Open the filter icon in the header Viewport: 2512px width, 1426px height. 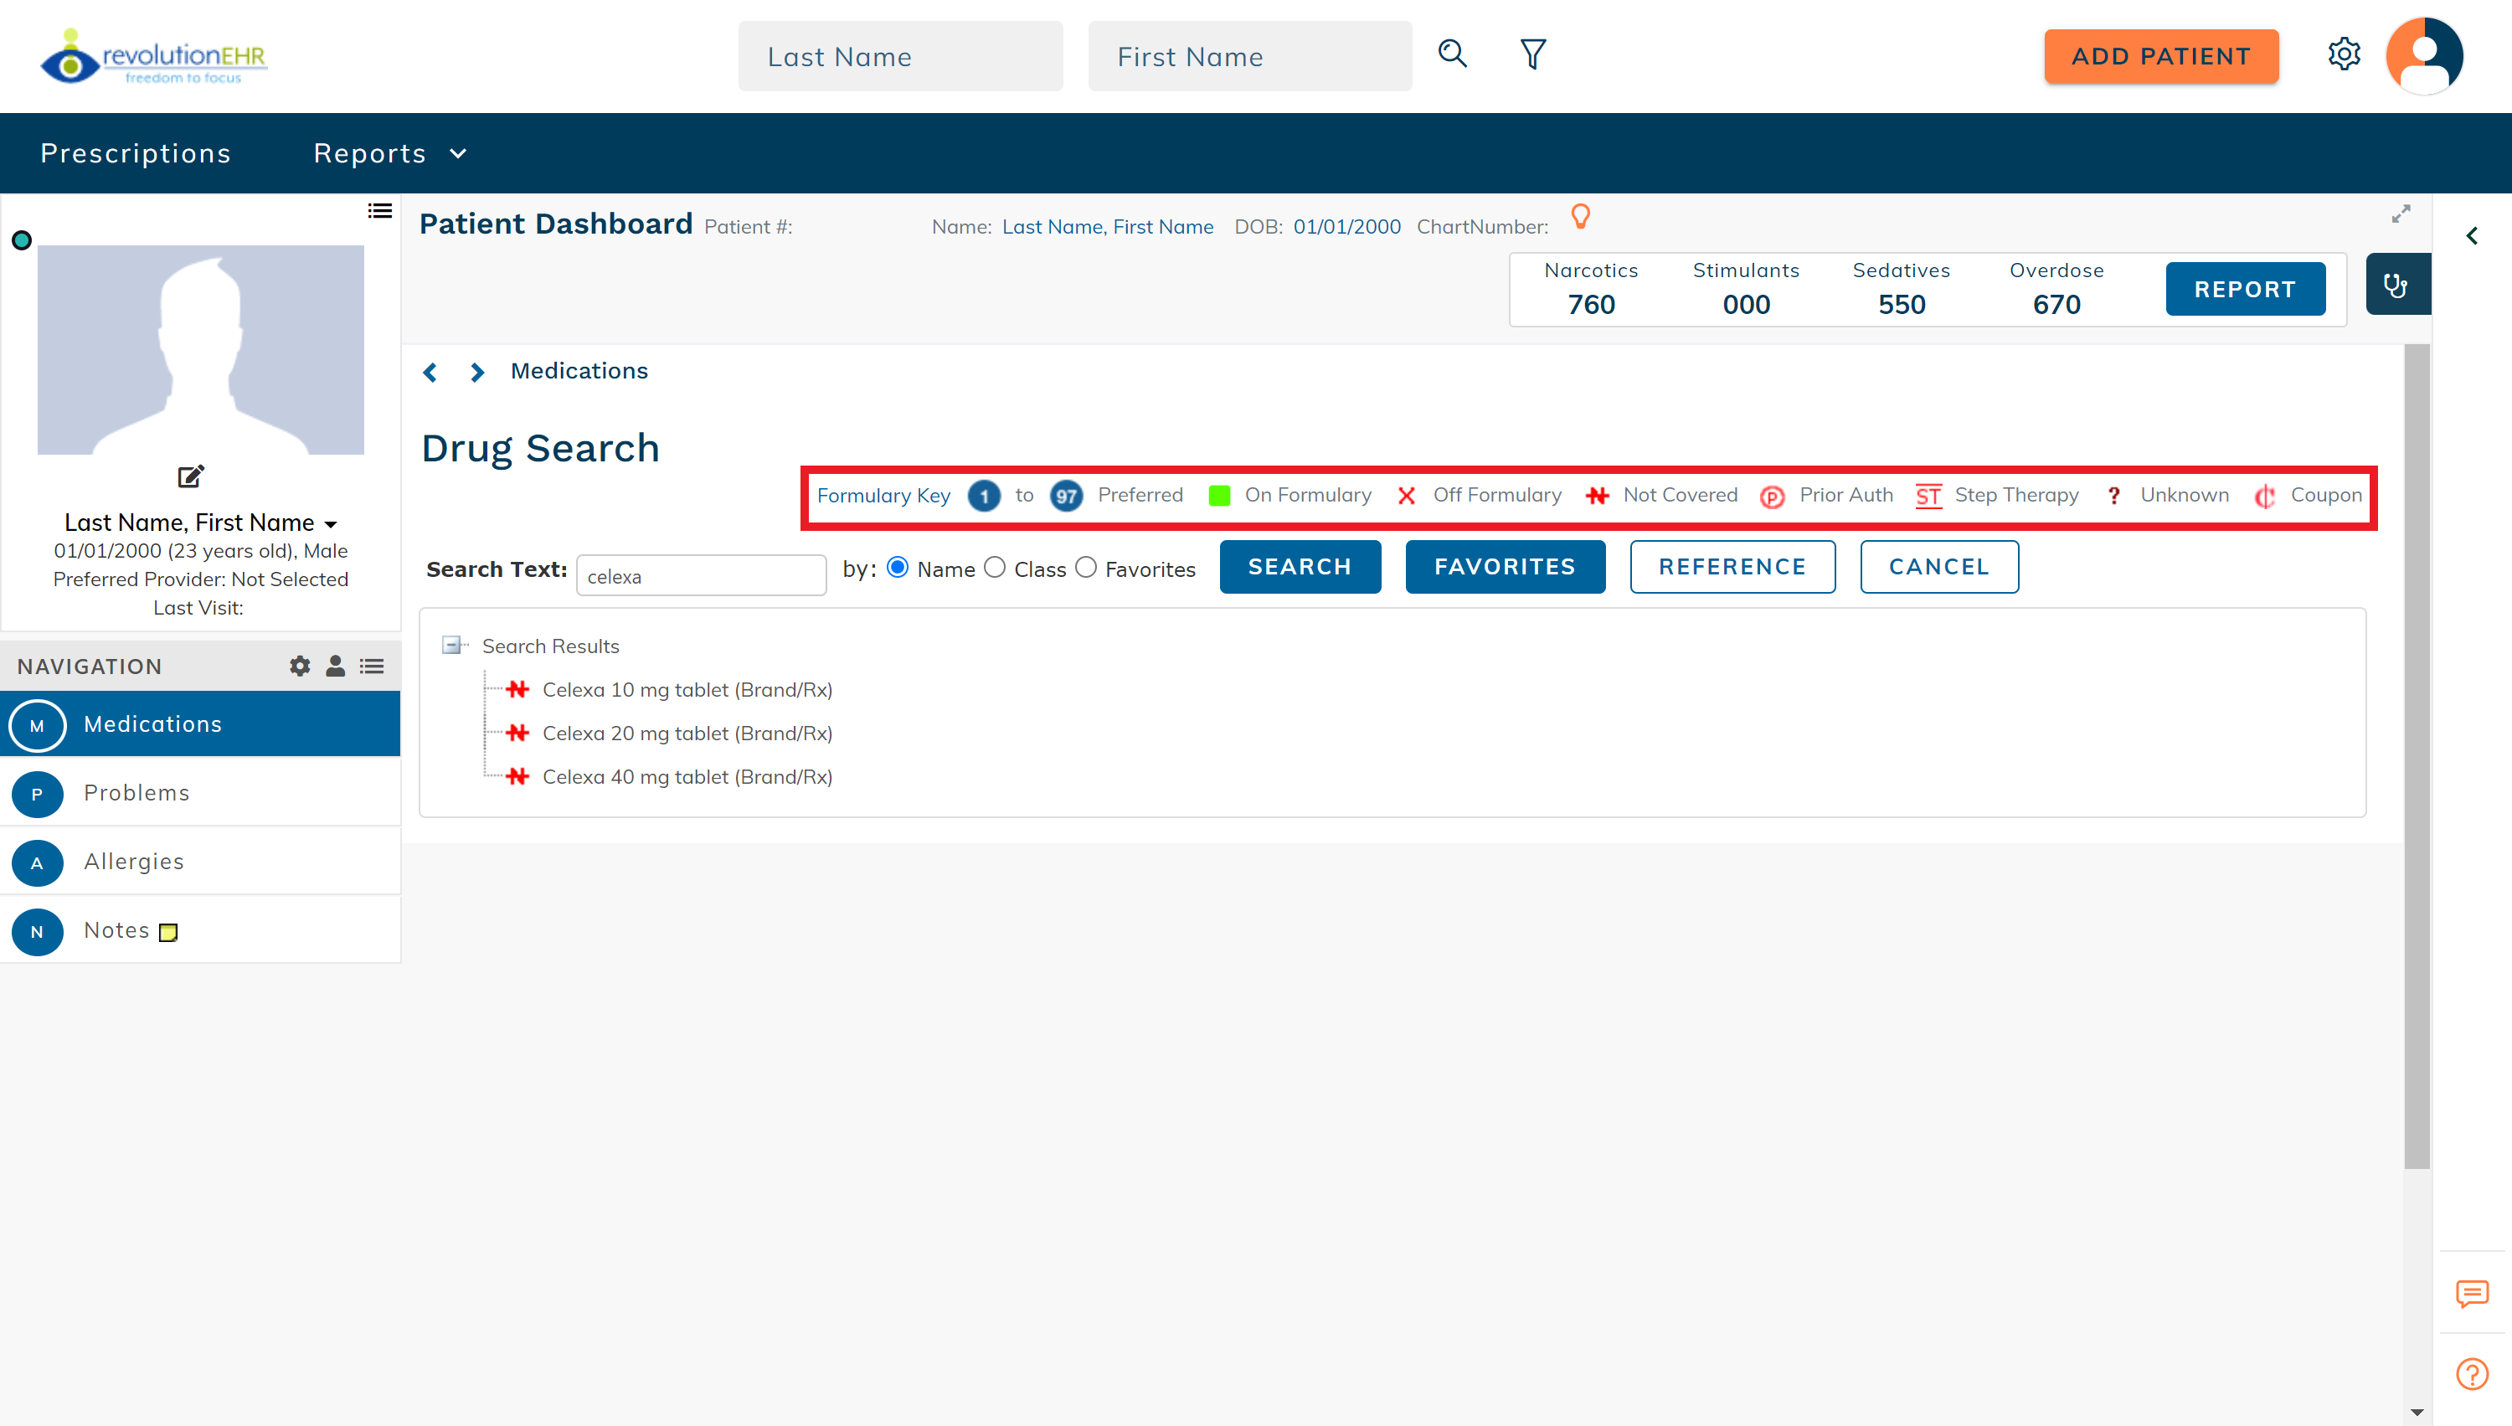(1531, 55)
